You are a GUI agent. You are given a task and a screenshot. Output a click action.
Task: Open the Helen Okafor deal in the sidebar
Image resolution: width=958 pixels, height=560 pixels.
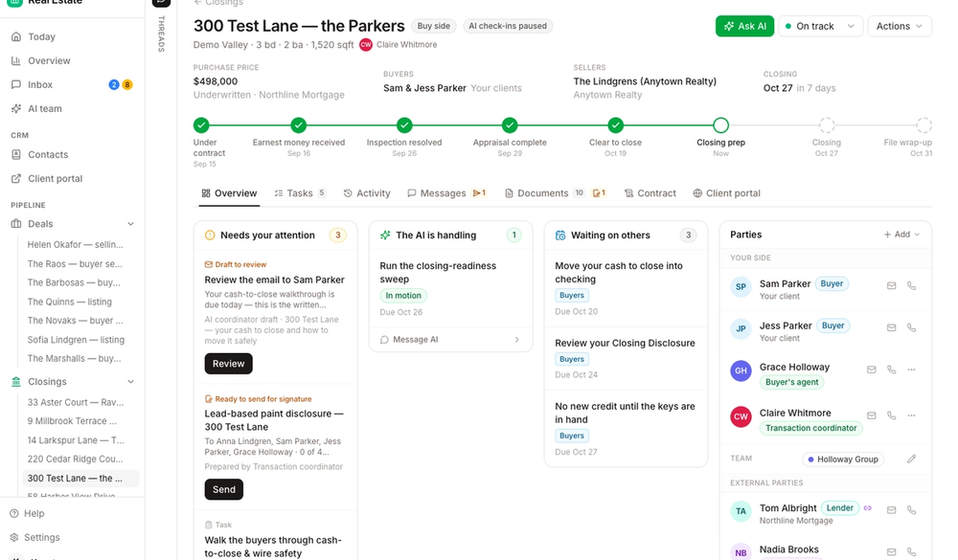75,244
